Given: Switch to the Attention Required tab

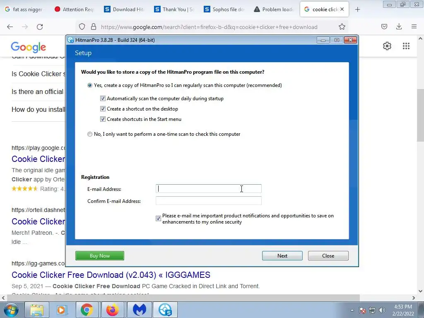Looking at the screenshot, I should (x=74, y=10).
